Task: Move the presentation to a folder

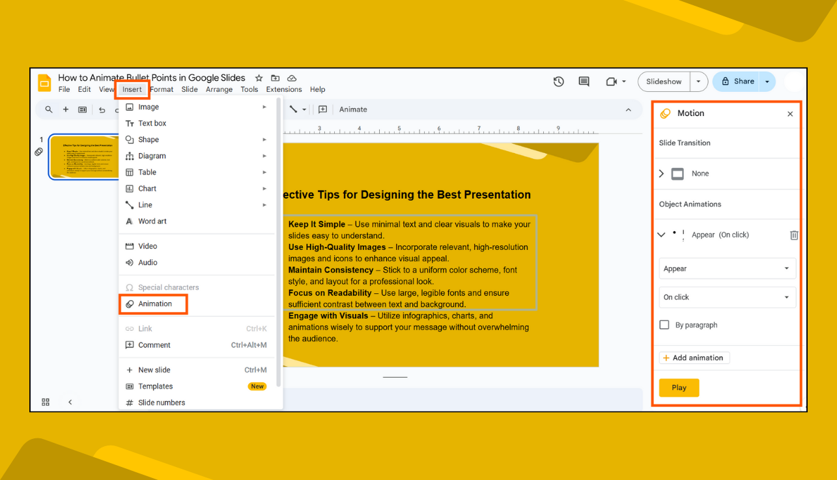Action: point(275,78)
